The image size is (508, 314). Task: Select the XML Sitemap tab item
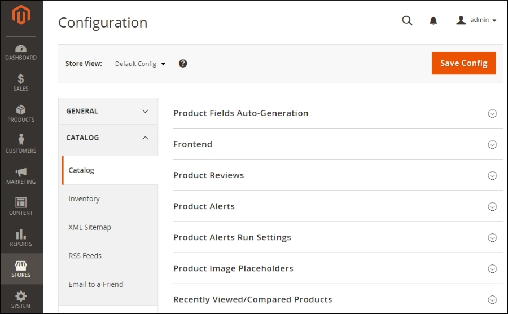click(90, 227)
